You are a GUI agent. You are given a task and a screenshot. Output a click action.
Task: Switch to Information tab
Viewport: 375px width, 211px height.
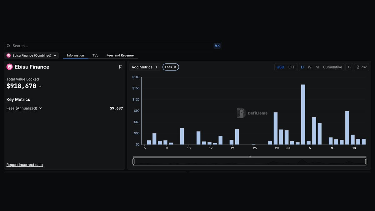coord(75,55)
